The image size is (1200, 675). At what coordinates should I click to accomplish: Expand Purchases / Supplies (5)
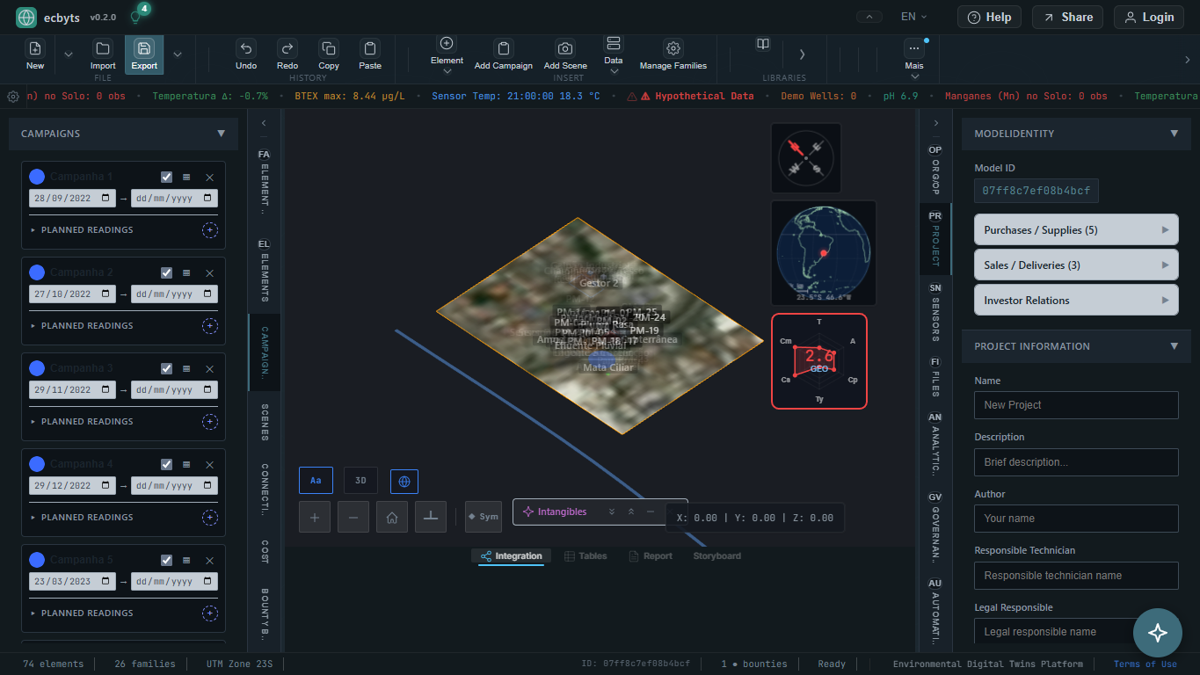(1076, 230)
